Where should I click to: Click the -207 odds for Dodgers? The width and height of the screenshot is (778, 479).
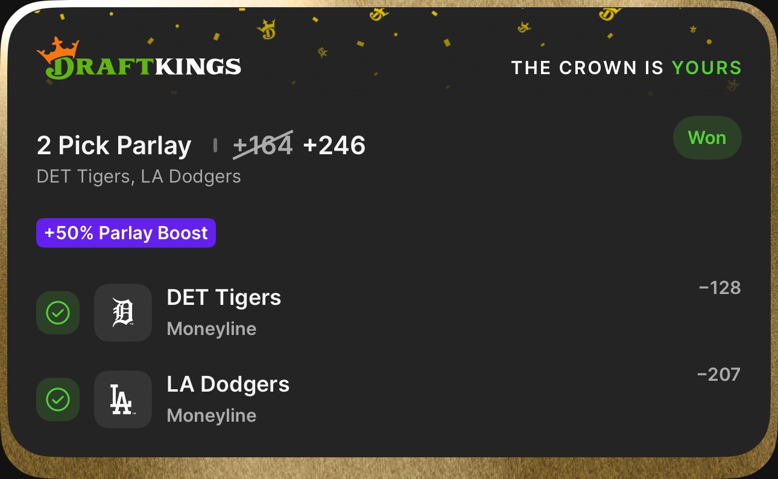click(x=718, y=375)
